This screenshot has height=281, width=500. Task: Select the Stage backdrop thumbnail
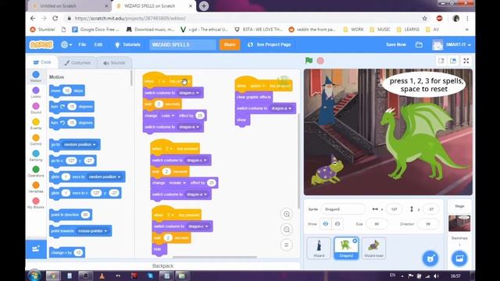(459, 223)
